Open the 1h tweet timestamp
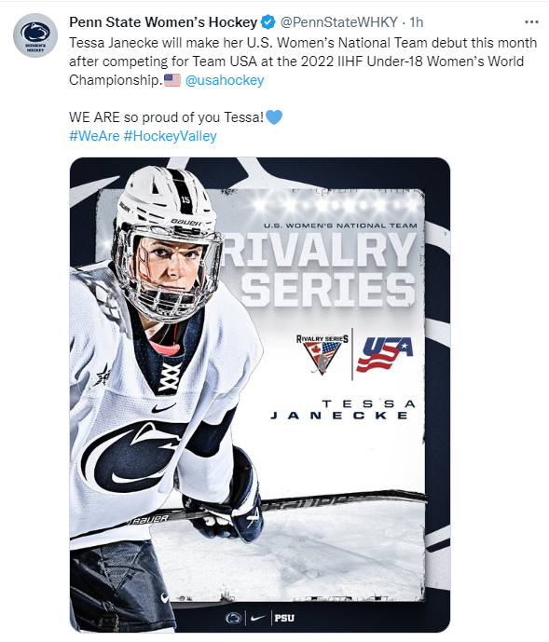Viewport: 549px width, 642px height. pyautogui.click(x=417, y=22)
